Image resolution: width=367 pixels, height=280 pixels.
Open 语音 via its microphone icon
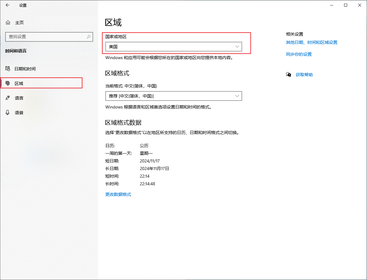tap(8, 113)
